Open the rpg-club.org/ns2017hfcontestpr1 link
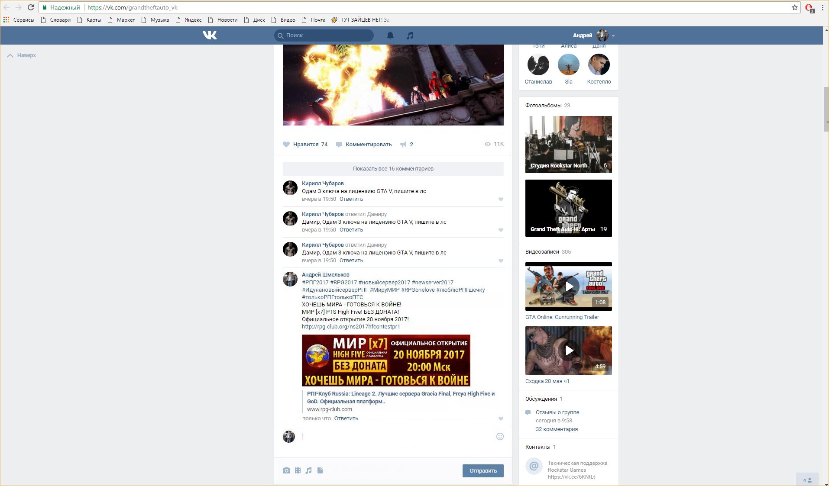Screen dimensions: 829x486 [351, 327]
